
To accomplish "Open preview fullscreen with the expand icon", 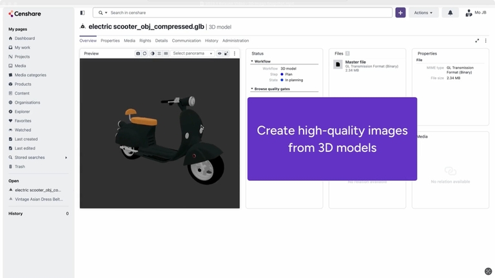I will coord(226,53).
